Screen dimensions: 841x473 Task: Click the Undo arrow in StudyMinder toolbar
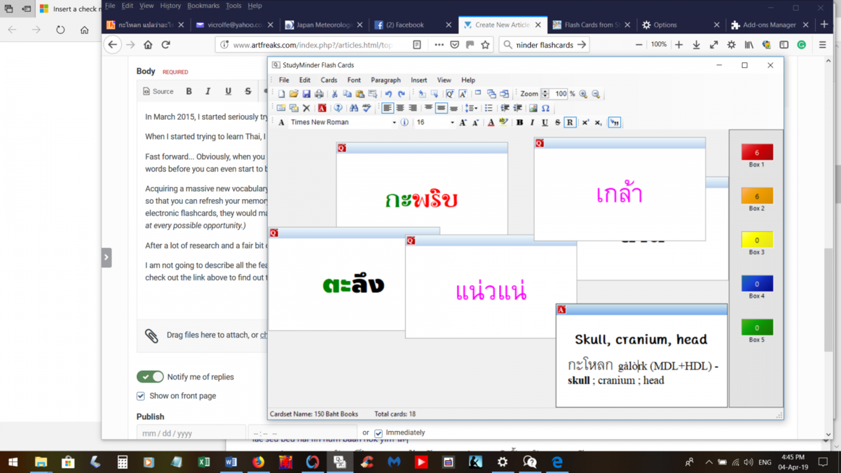[x=388, y=94]
